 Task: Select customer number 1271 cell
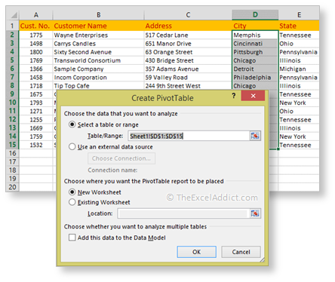click(x=36, y=111)
